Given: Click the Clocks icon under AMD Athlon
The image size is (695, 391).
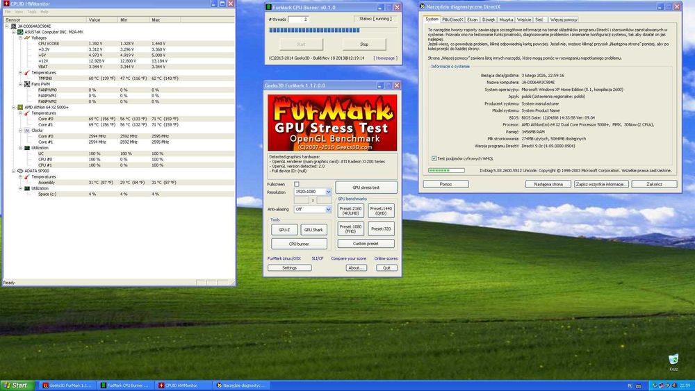Looking at the screenshot, I should (x=27, y=130).
